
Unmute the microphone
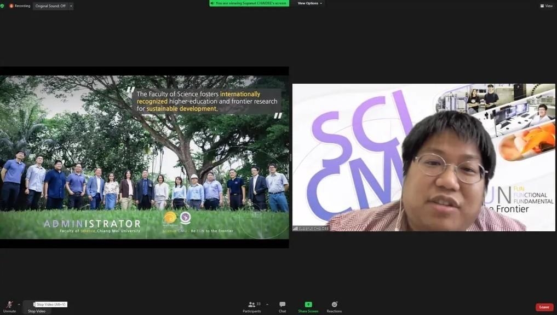[x=9, y=306]
